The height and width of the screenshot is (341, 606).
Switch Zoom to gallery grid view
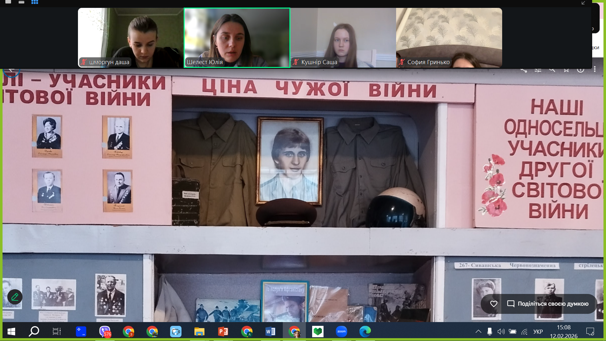pyautogui.click(x=35, y=2)
